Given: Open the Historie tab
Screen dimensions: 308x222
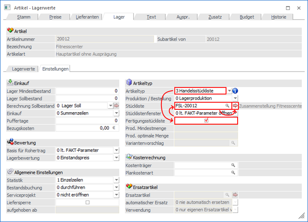Looking at the screenshot, I should pyautogui.click(x=278, y=17).
